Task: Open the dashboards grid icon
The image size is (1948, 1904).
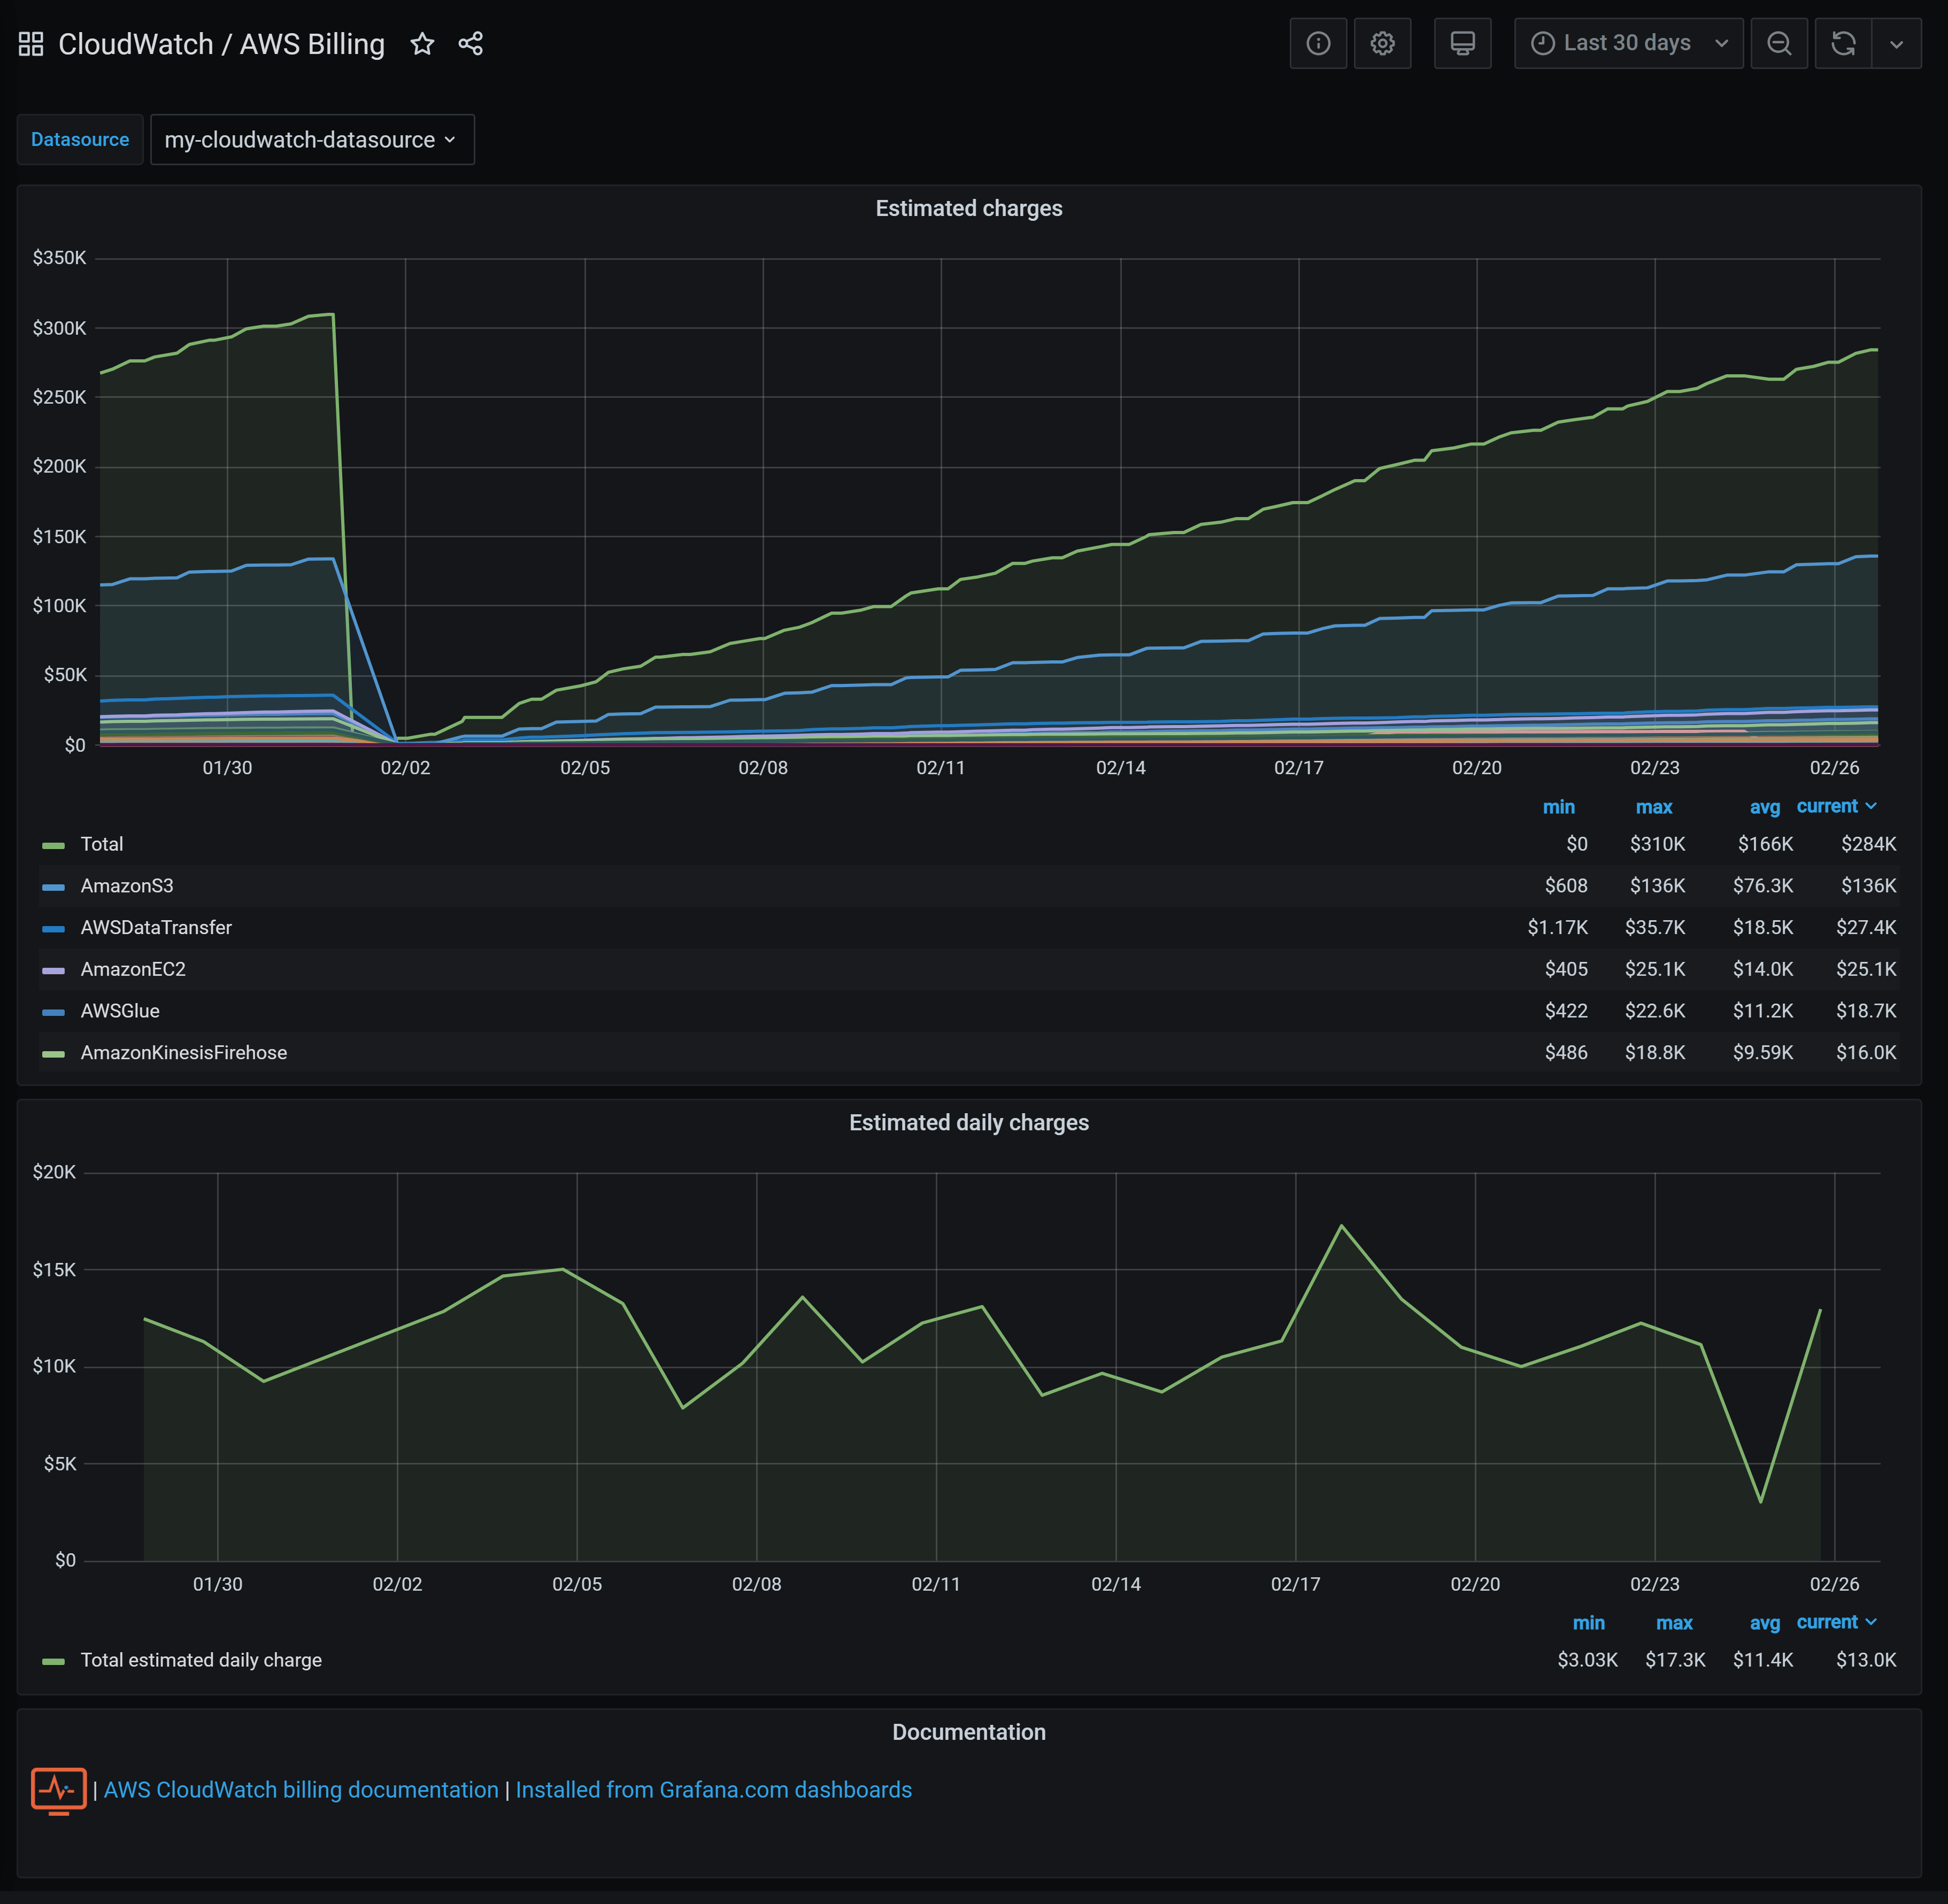Action: pos(31,44)
